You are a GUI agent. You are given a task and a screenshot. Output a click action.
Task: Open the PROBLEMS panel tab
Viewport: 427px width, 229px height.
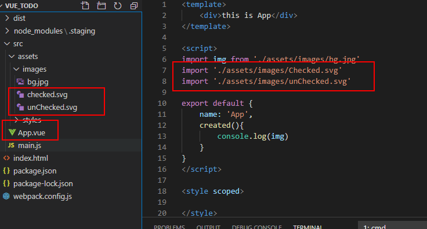point(169,227)
